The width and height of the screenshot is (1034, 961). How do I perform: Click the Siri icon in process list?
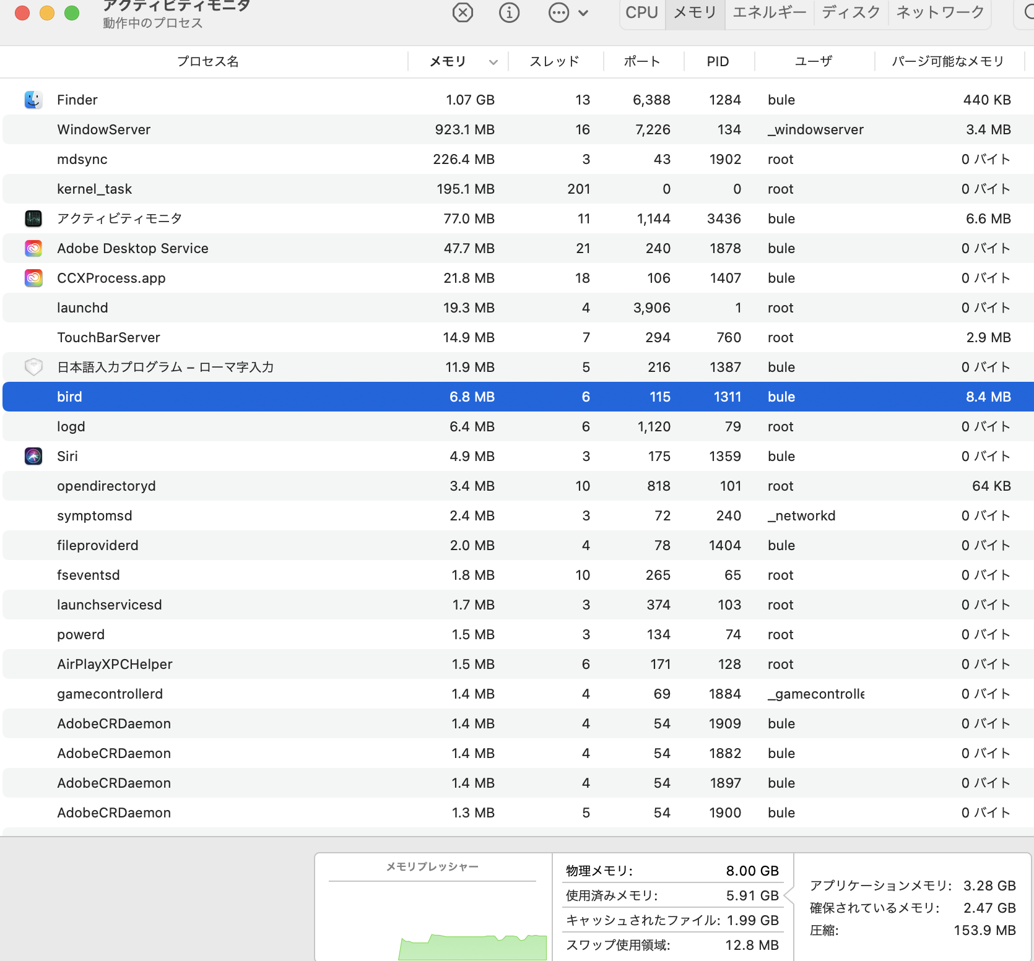[33, 456]
